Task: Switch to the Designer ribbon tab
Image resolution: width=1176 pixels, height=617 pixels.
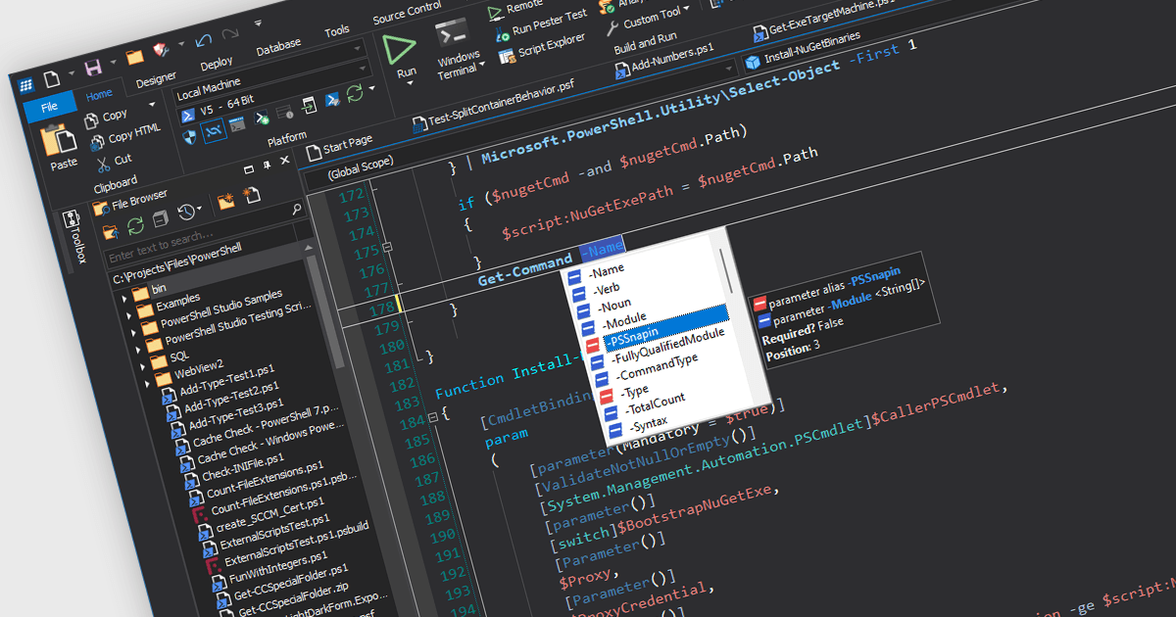Action: click(156, 78)
